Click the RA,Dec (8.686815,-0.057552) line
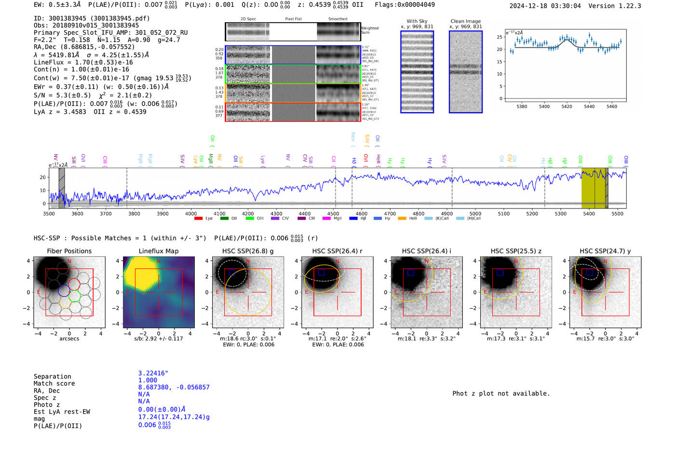The height and width of the screenshot is (459, 675). (84, 47)
